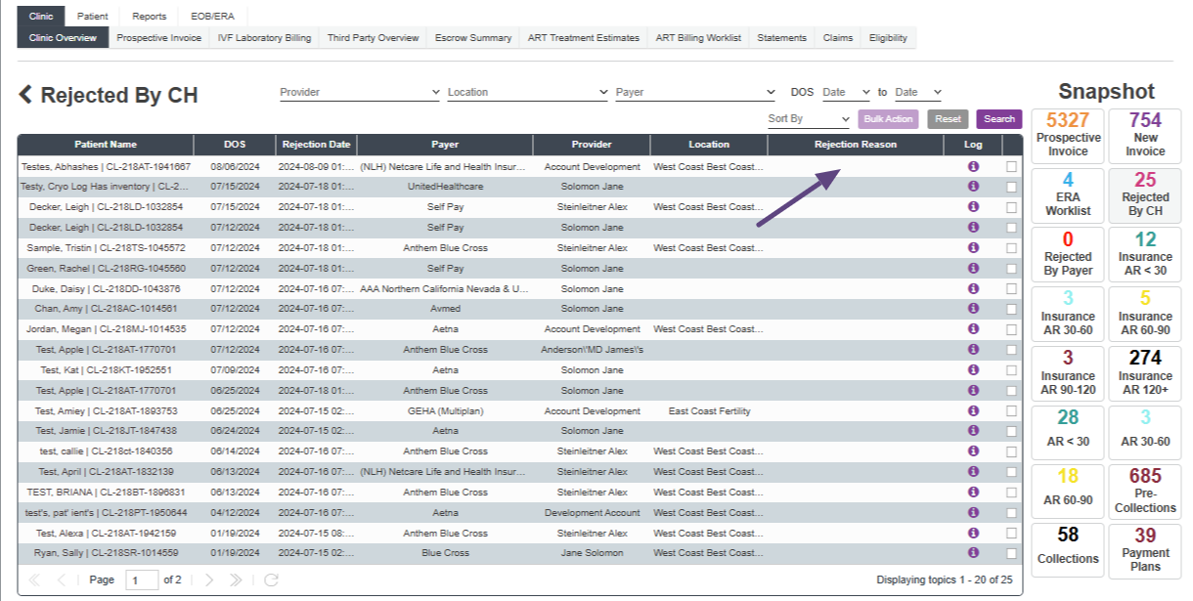This screenshot has height=601, width=1193.
Task: Click the page number input field
Action: click(141, 580)
